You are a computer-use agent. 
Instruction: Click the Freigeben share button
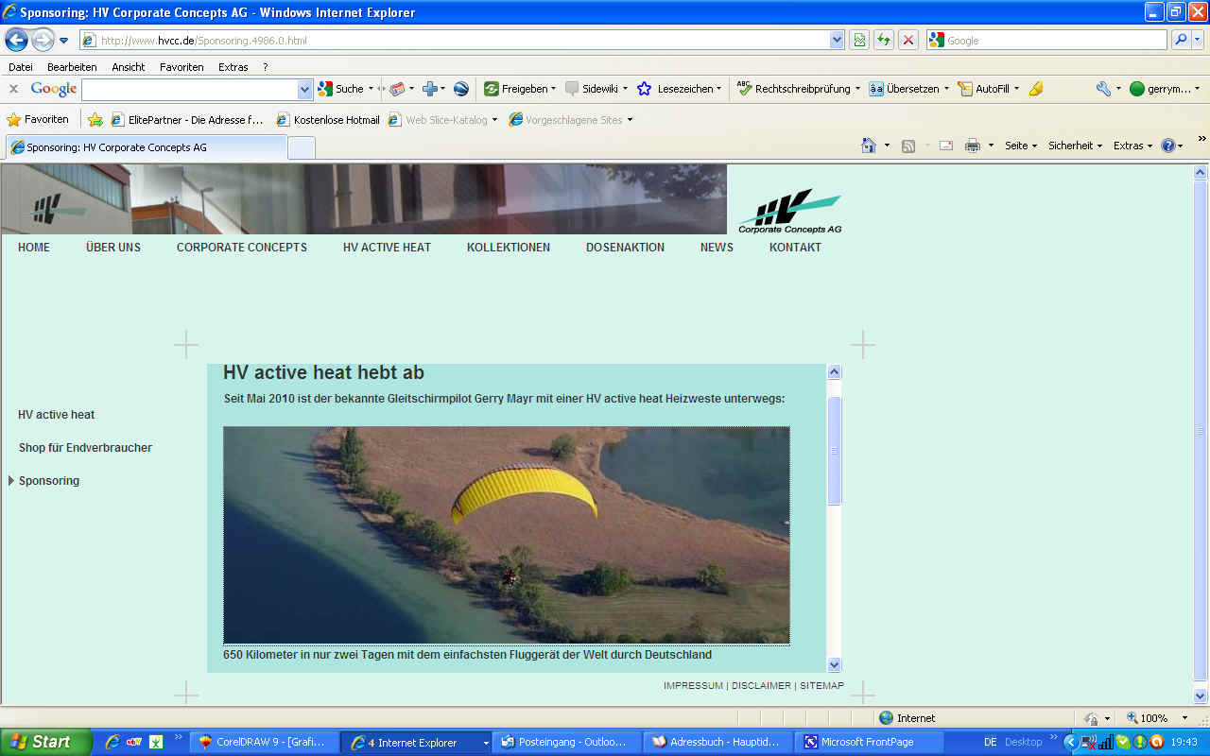(520, 89)
